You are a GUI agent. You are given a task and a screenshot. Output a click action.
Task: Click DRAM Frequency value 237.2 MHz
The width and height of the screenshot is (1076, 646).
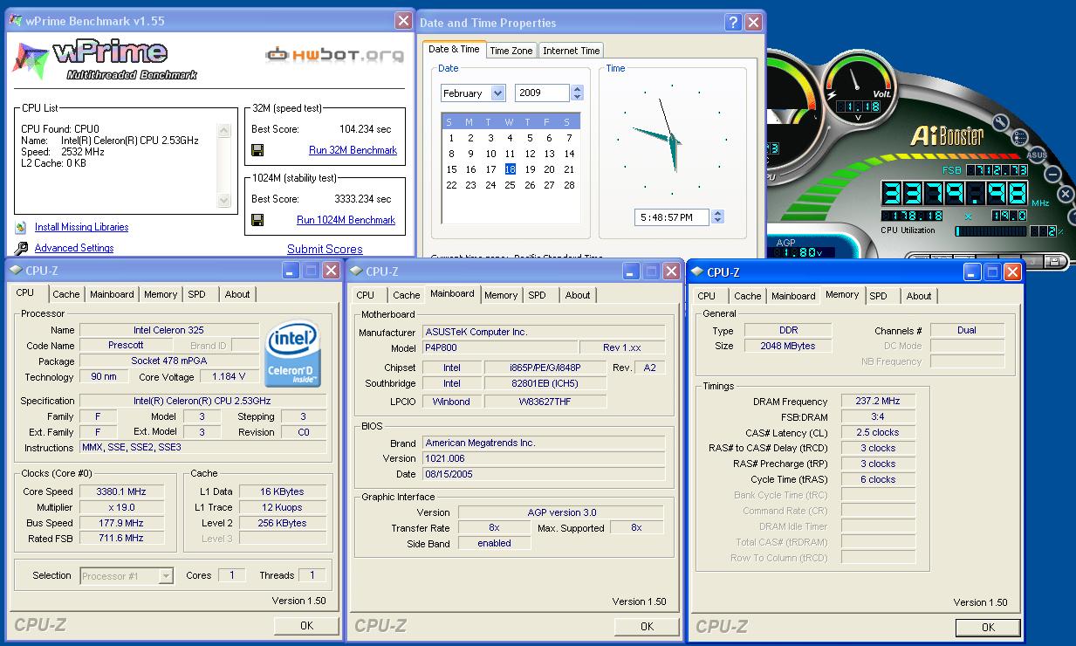tap(878, 401)
